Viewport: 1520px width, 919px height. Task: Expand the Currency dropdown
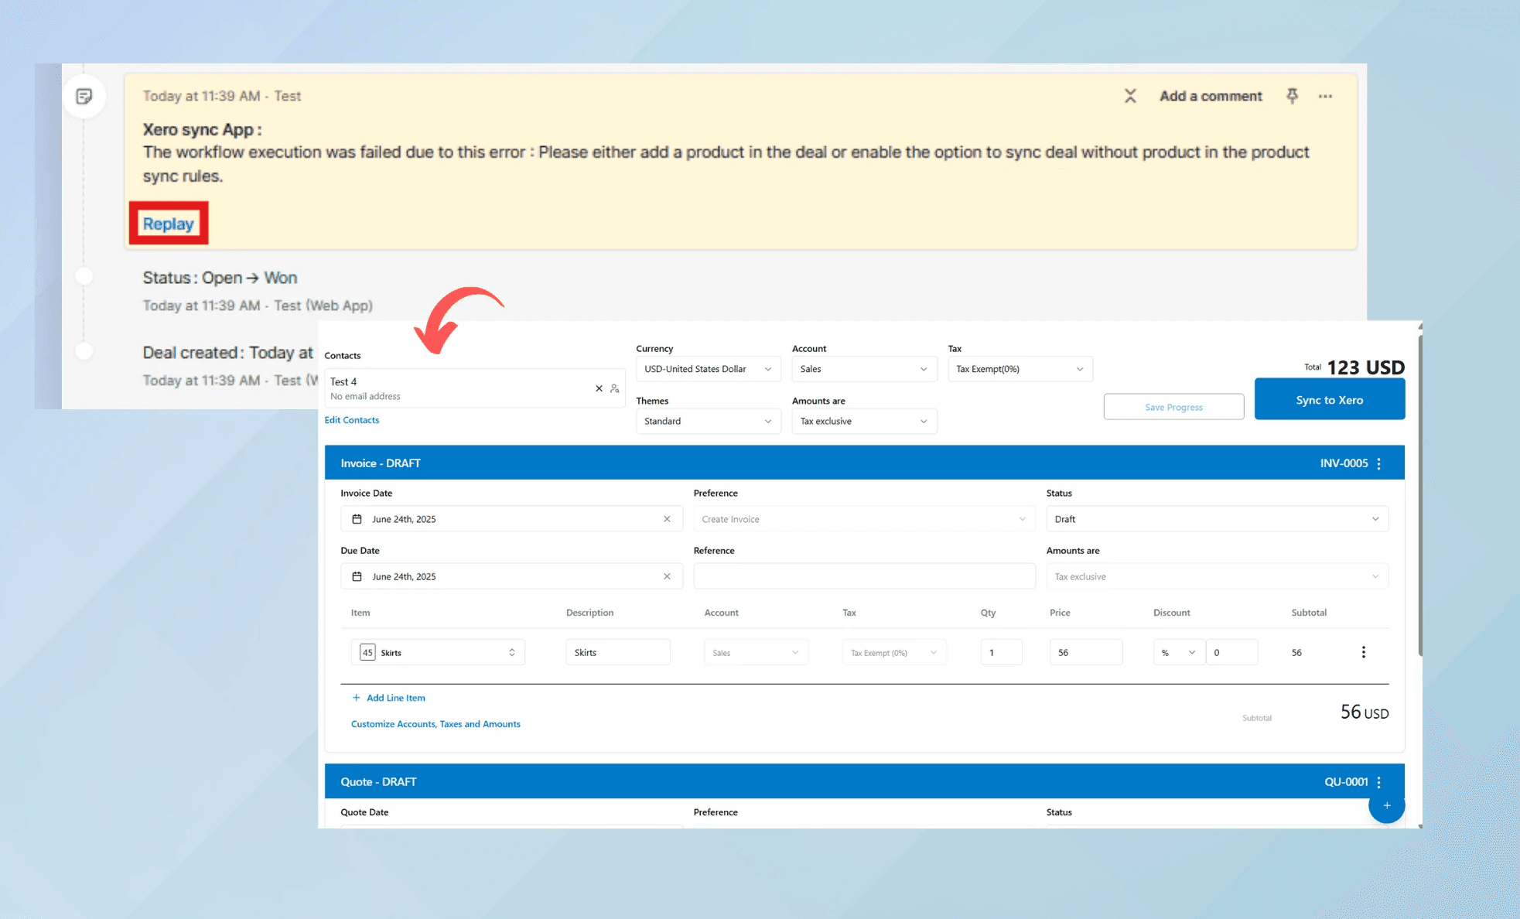point(708,369)
